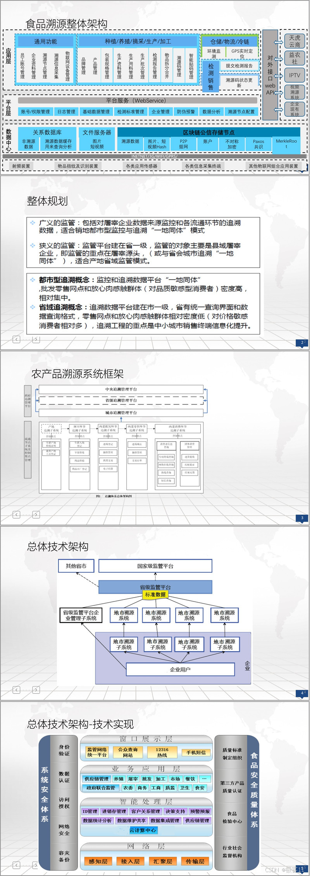Click the 射频装置 label

pos(21,166)
